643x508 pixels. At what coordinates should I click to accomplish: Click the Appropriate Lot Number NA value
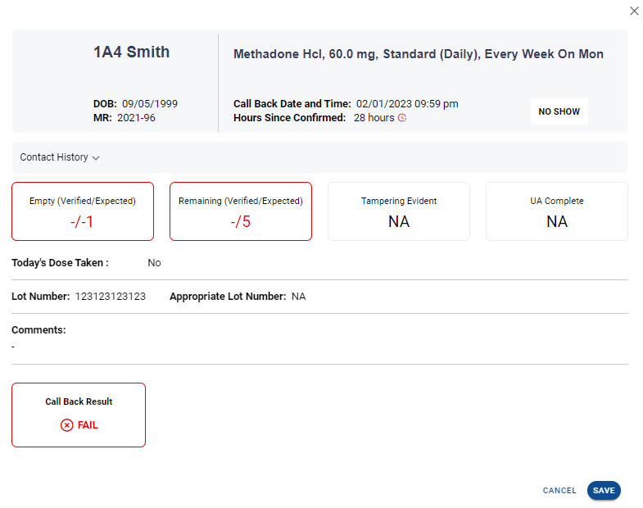click(x=298, y=297)
